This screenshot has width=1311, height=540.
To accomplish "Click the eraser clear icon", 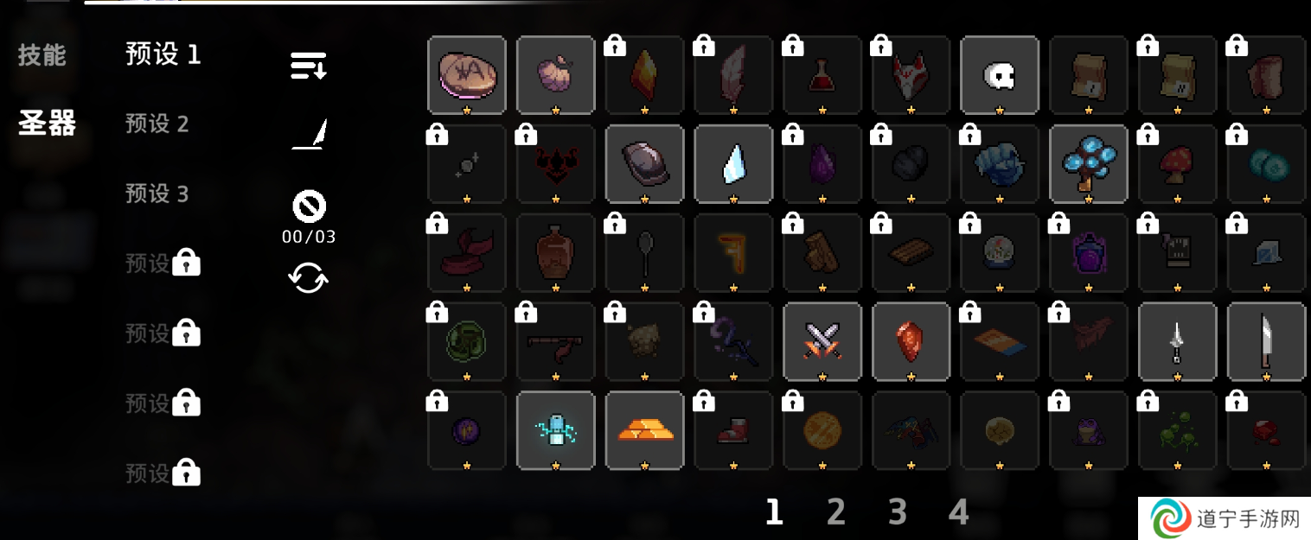I will click(309, 136).
